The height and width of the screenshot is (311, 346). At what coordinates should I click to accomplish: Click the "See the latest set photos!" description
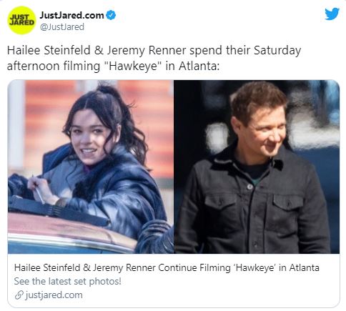click(x=68, y=282)
